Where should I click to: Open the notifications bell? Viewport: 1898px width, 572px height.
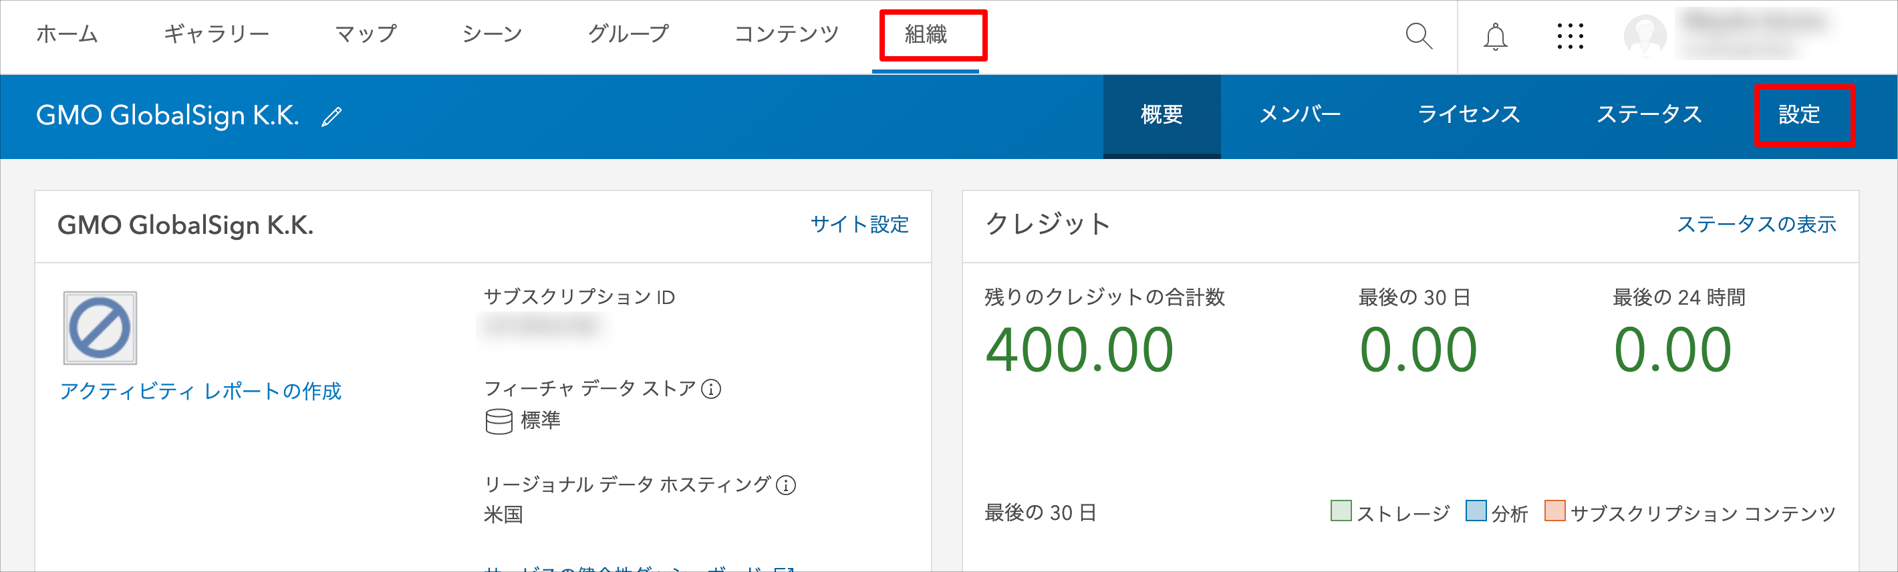pos(1495,37)
